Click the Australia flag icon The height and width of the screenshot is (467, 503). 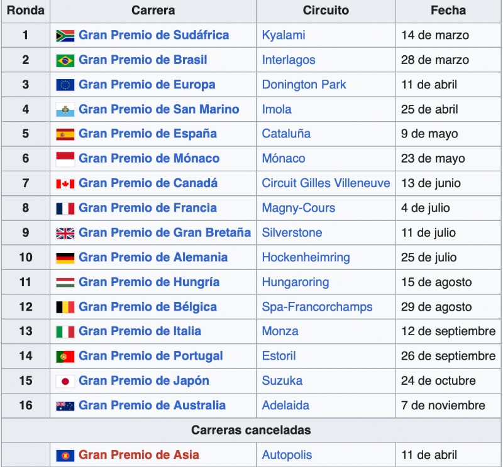pyautogui.click(x=65, y=406)
